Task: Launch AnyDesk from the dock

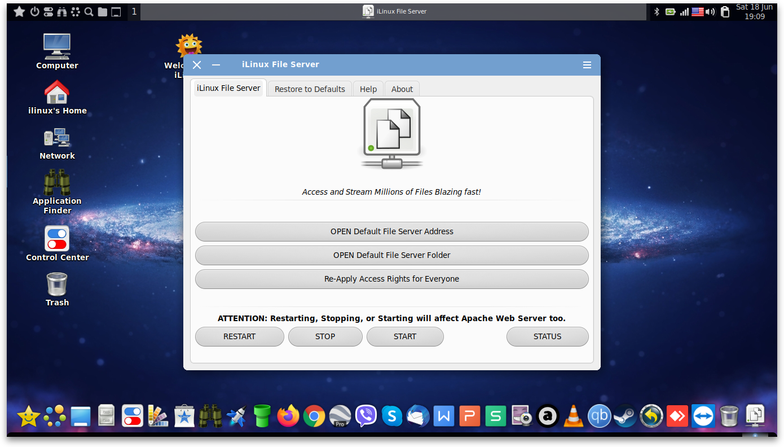Action: (x=677, y=417)
